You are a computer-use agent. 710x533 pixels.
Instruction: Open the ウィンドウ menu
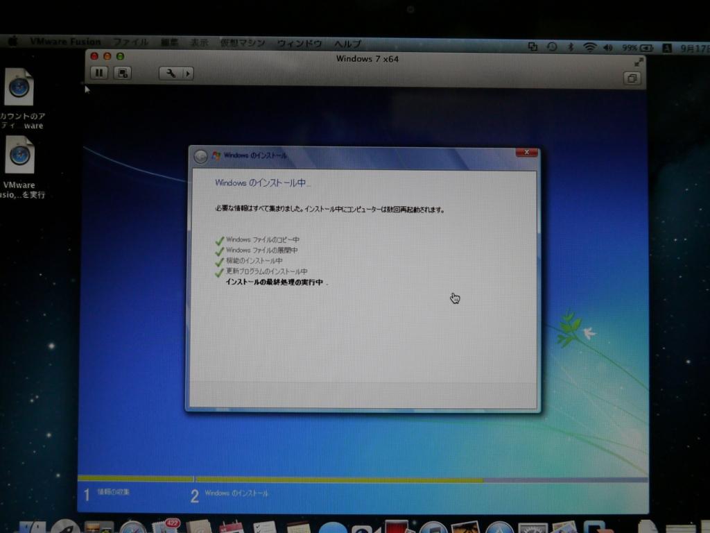point(300,44)
